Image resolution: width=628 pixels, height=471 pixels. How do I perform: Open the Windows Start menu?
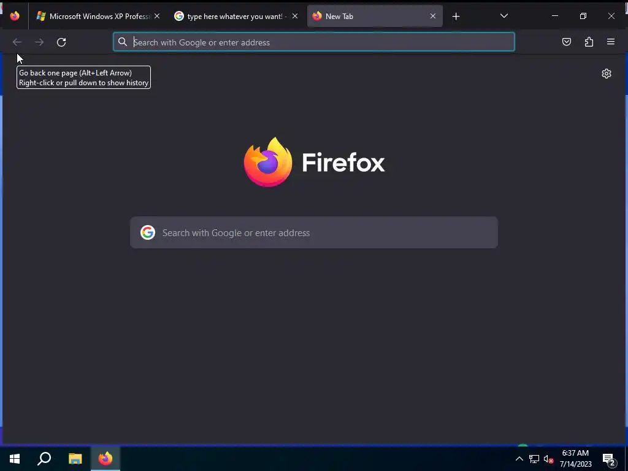pos(15,459)
